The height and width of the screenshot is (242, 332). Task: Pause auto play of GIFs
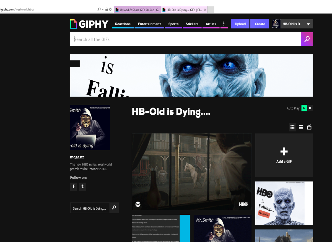coord(310,108)
